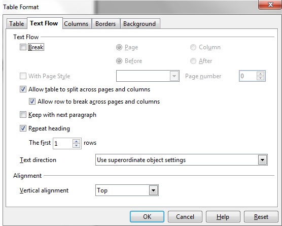This screenshot has height=226, width=282.
Task: Click the Page number input field
Action: (248, 76)
